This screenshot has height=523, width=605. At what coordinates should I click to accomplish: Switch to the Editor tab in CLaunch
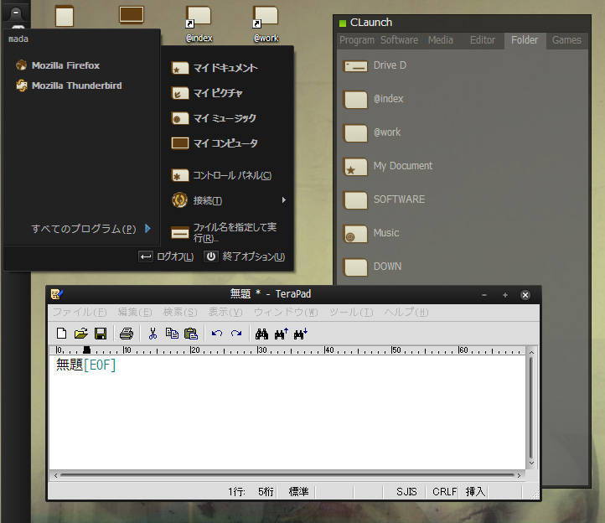(483, 40)
